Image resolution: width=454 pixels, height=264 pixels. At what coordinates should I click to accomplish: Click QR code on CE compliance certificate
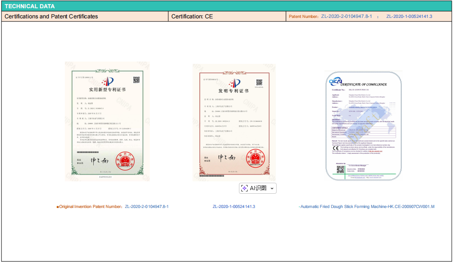[x=340, y=169]
